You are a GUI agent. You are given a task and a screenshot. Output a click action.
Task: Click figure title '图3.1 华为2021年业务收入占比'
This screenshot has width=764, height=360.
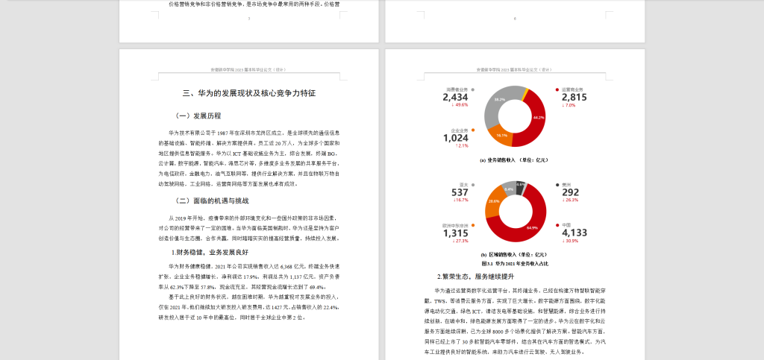(515, 263)
